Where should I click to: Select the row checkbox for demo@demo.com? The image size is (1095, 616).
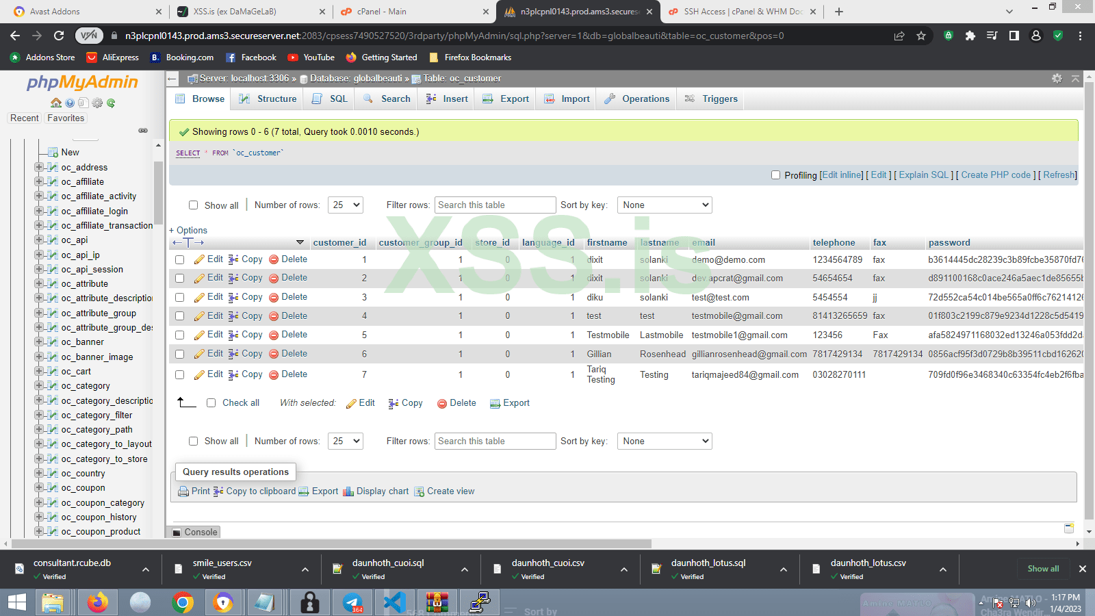[x=179, y=260]
